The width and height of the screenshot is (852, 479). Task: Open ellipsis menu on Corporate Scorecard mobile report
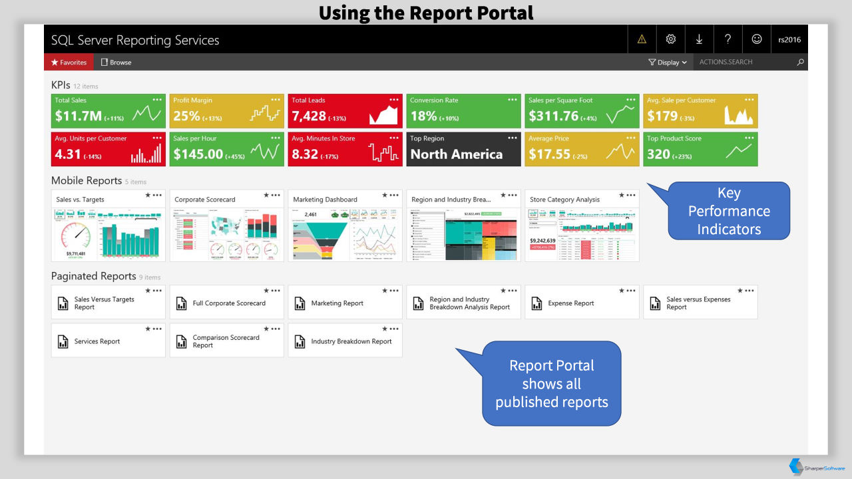(276, 195)
